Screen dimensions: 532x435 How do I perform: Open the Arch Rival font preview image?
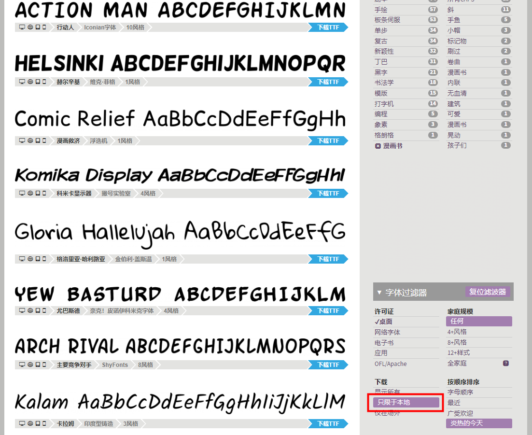click(x=180, y=347)
